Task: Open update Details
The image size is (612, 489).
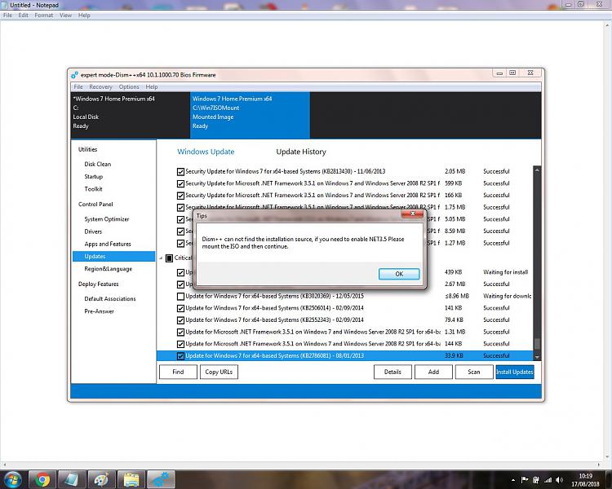Action: pyautogui.click(x=392, y=372)
